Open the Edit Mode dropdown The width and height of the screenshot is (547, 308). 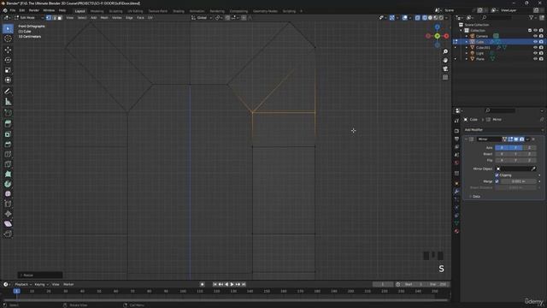coord(29,18)
